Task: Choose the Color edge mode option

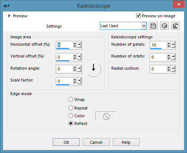Action: pos(71,116)
